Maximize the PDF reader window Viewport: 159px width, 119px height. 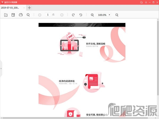153,2
